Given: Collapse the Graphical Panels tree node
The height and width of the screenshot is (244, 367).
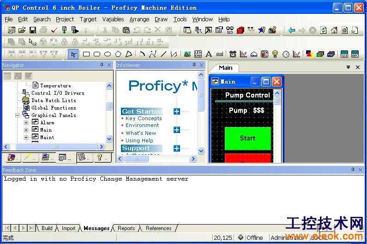Looking at the screenshot, I should pyautogui.click(x=18, y=116).
